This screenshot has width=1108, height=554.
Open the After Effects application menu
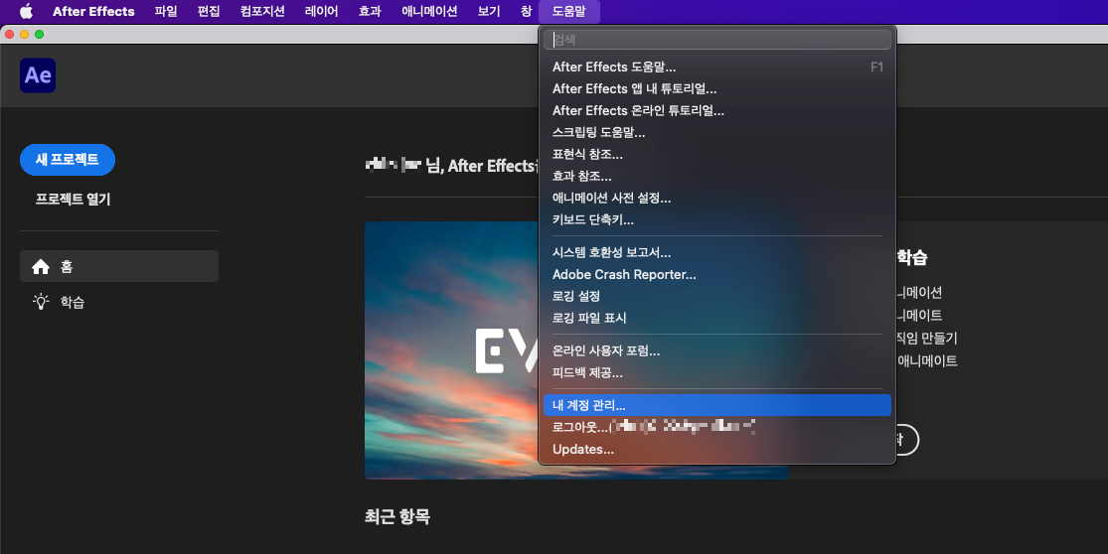(93, 11)
